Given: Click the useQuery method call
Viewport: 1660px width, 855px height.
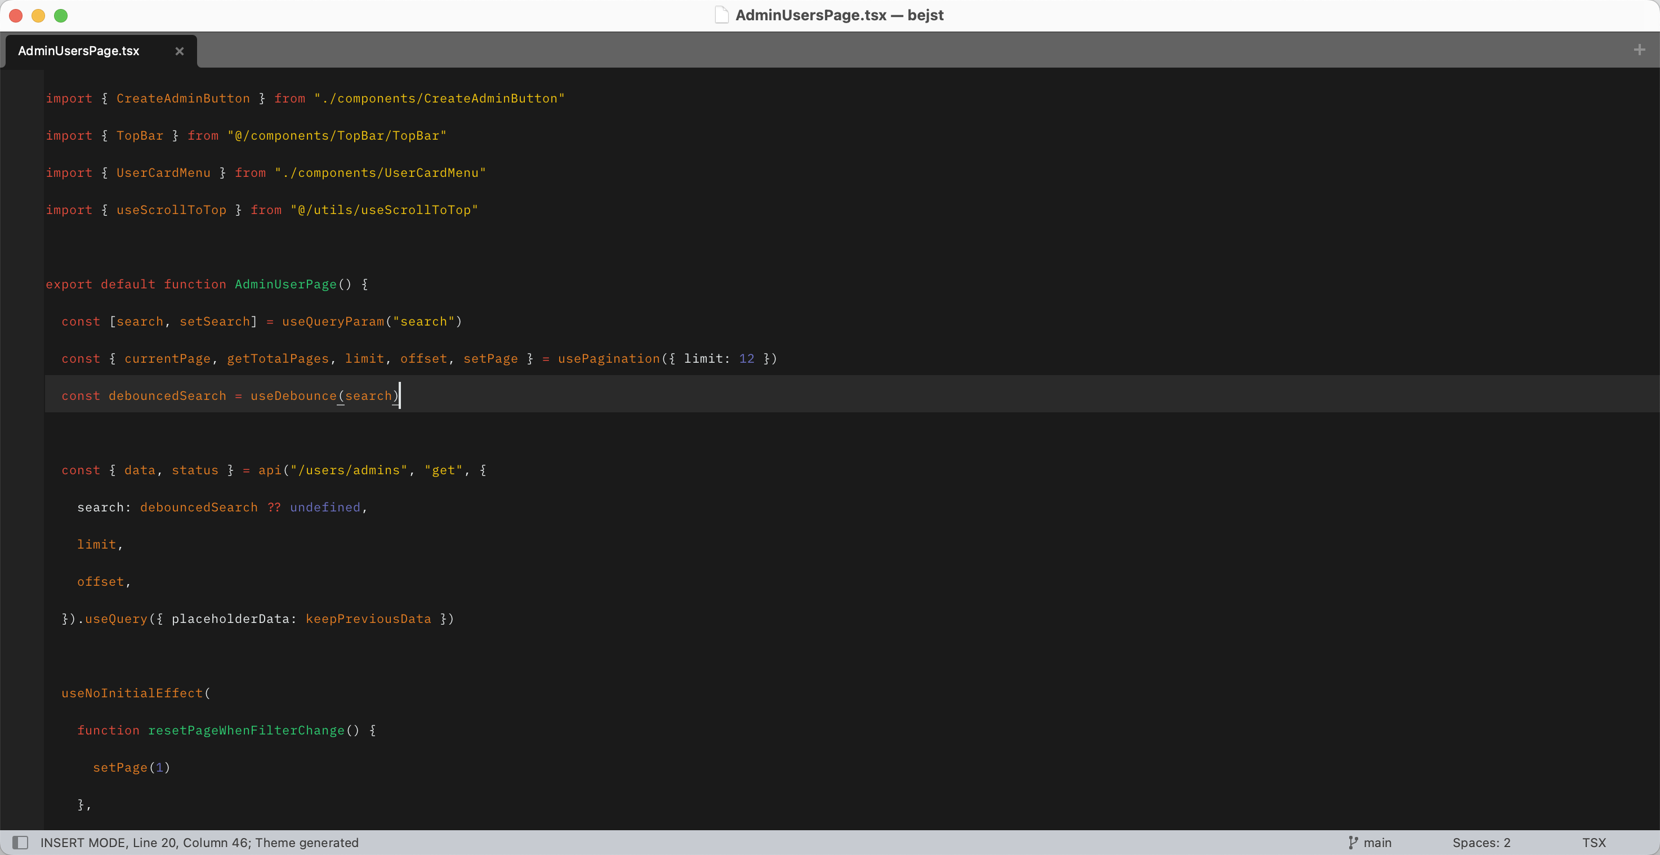Looking at the screenshot, I should pyautogui.click(x=116, y=619).
